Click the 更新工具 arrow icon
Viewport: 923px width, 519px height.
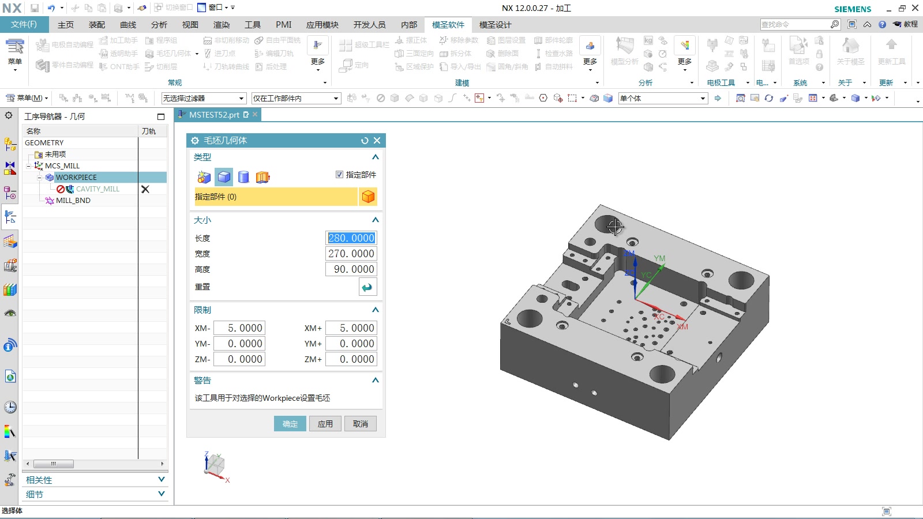coord(891,51)
